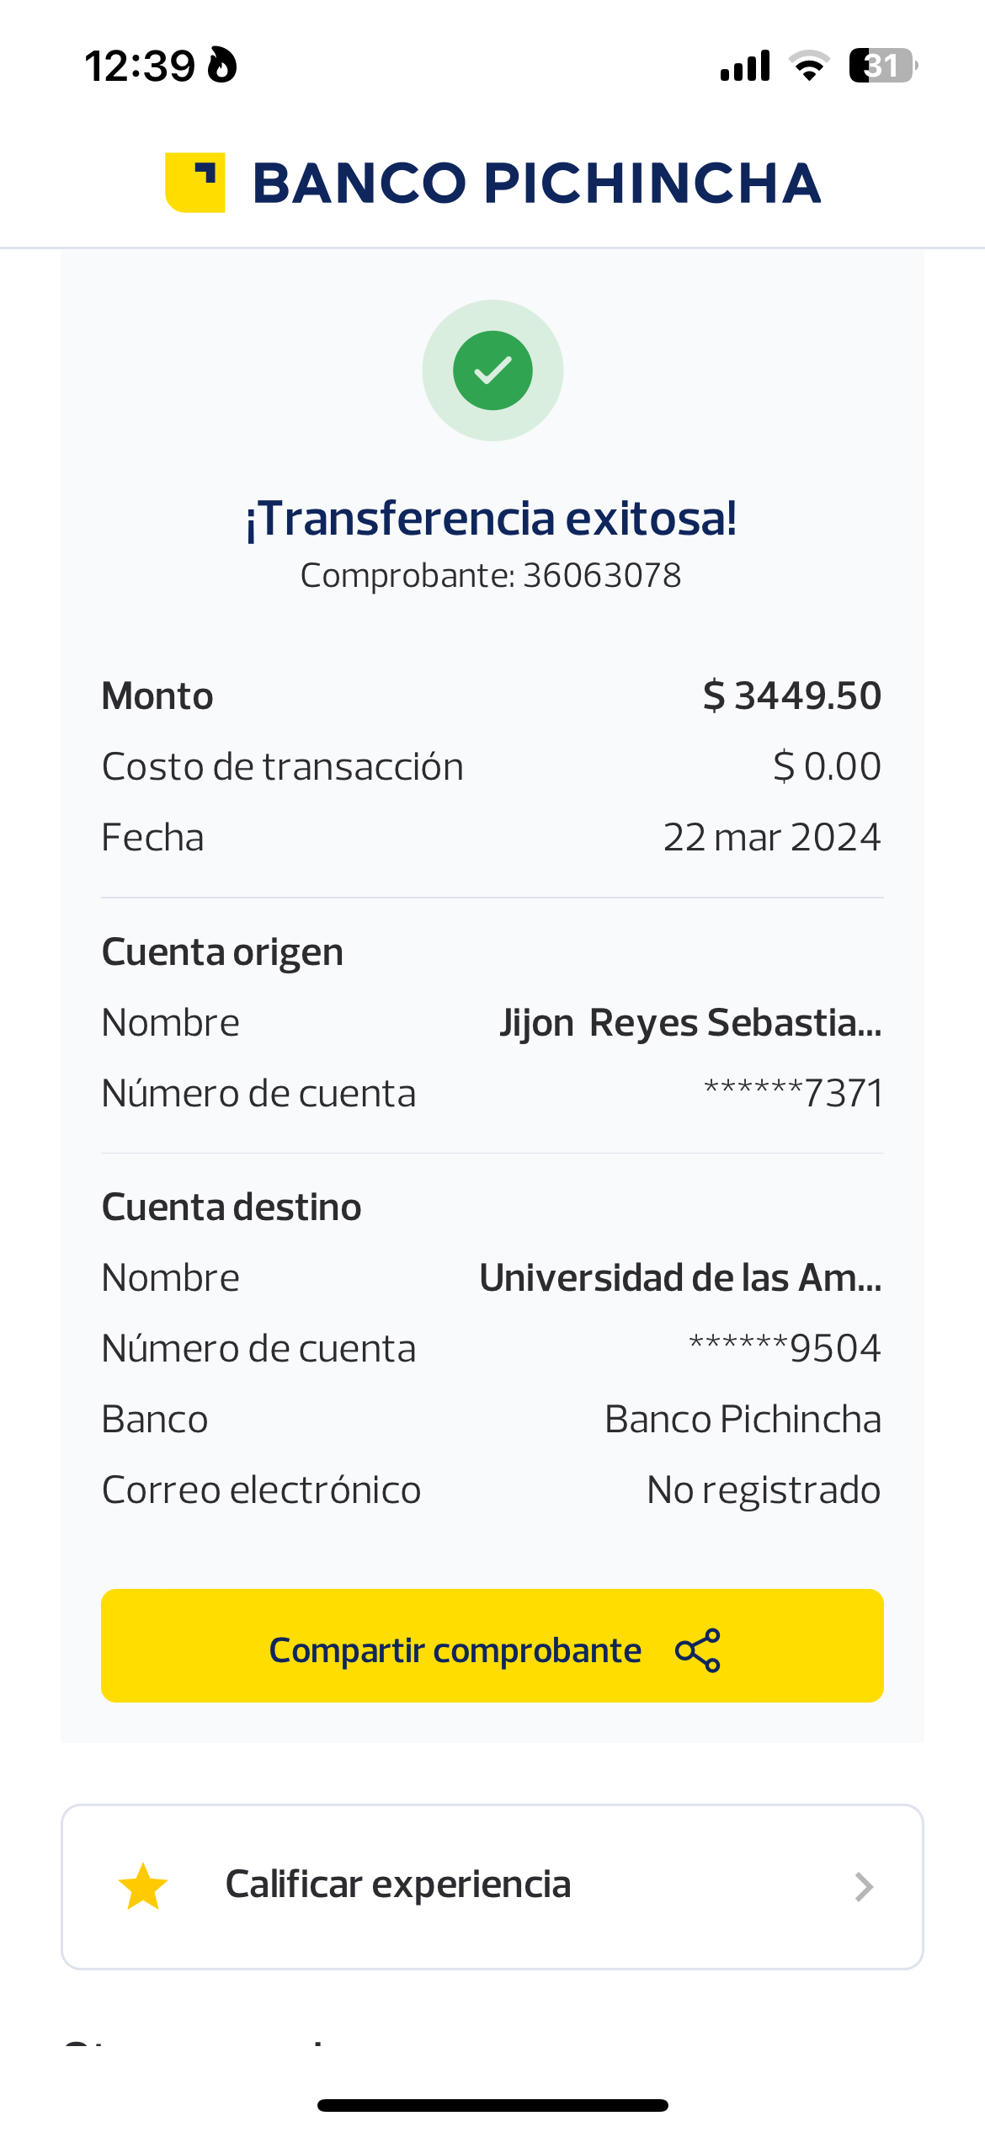Tap the cellular signal bars icon
This screenshot has height=2132, width=985.
point(745,66)
